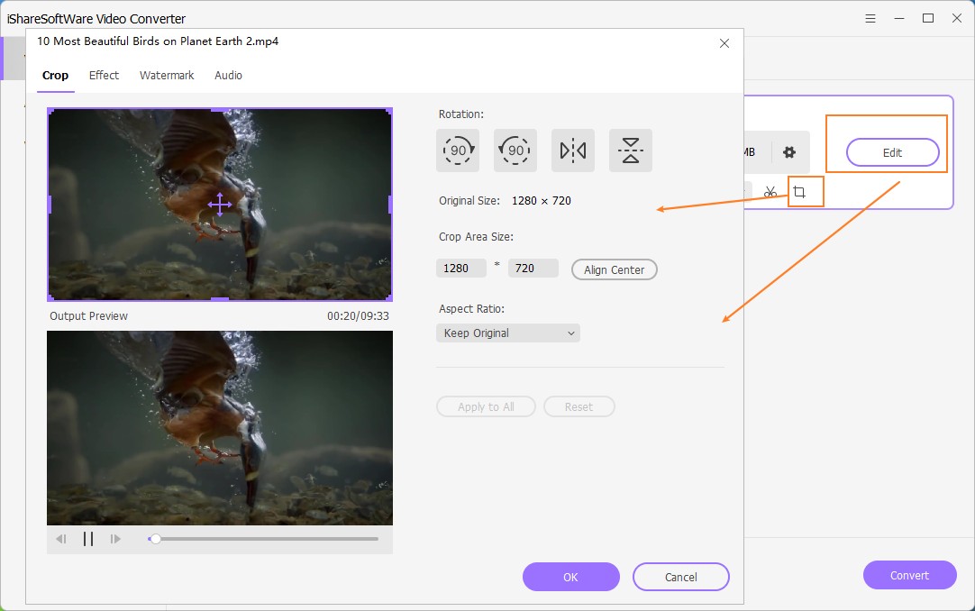Click the right edge crop handle

tap(390, 205)
